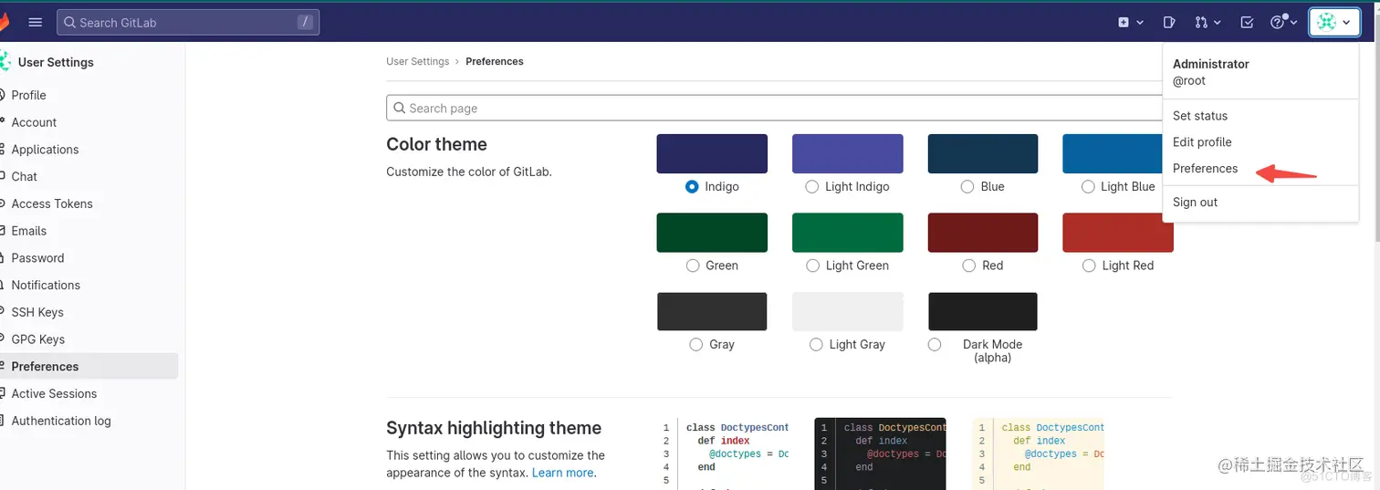
Task: Click the Light Indigo color swatch
Action: click(x=848, y=153)
